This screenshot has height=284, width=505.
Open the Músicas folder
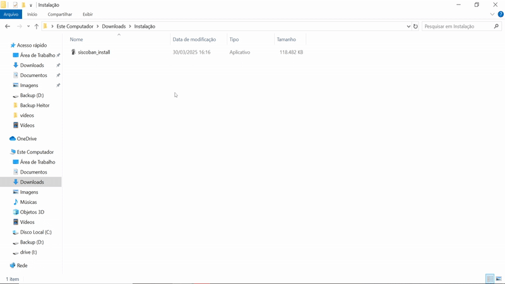[x=28, y=202]
